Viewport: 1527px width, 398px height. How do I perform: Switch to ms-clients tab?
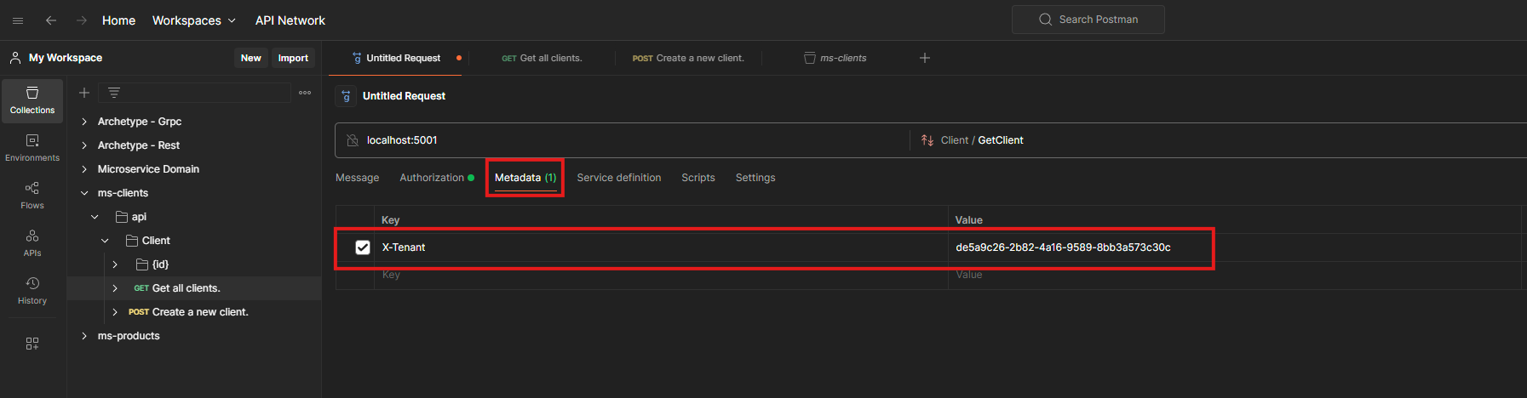coord(835,58)
